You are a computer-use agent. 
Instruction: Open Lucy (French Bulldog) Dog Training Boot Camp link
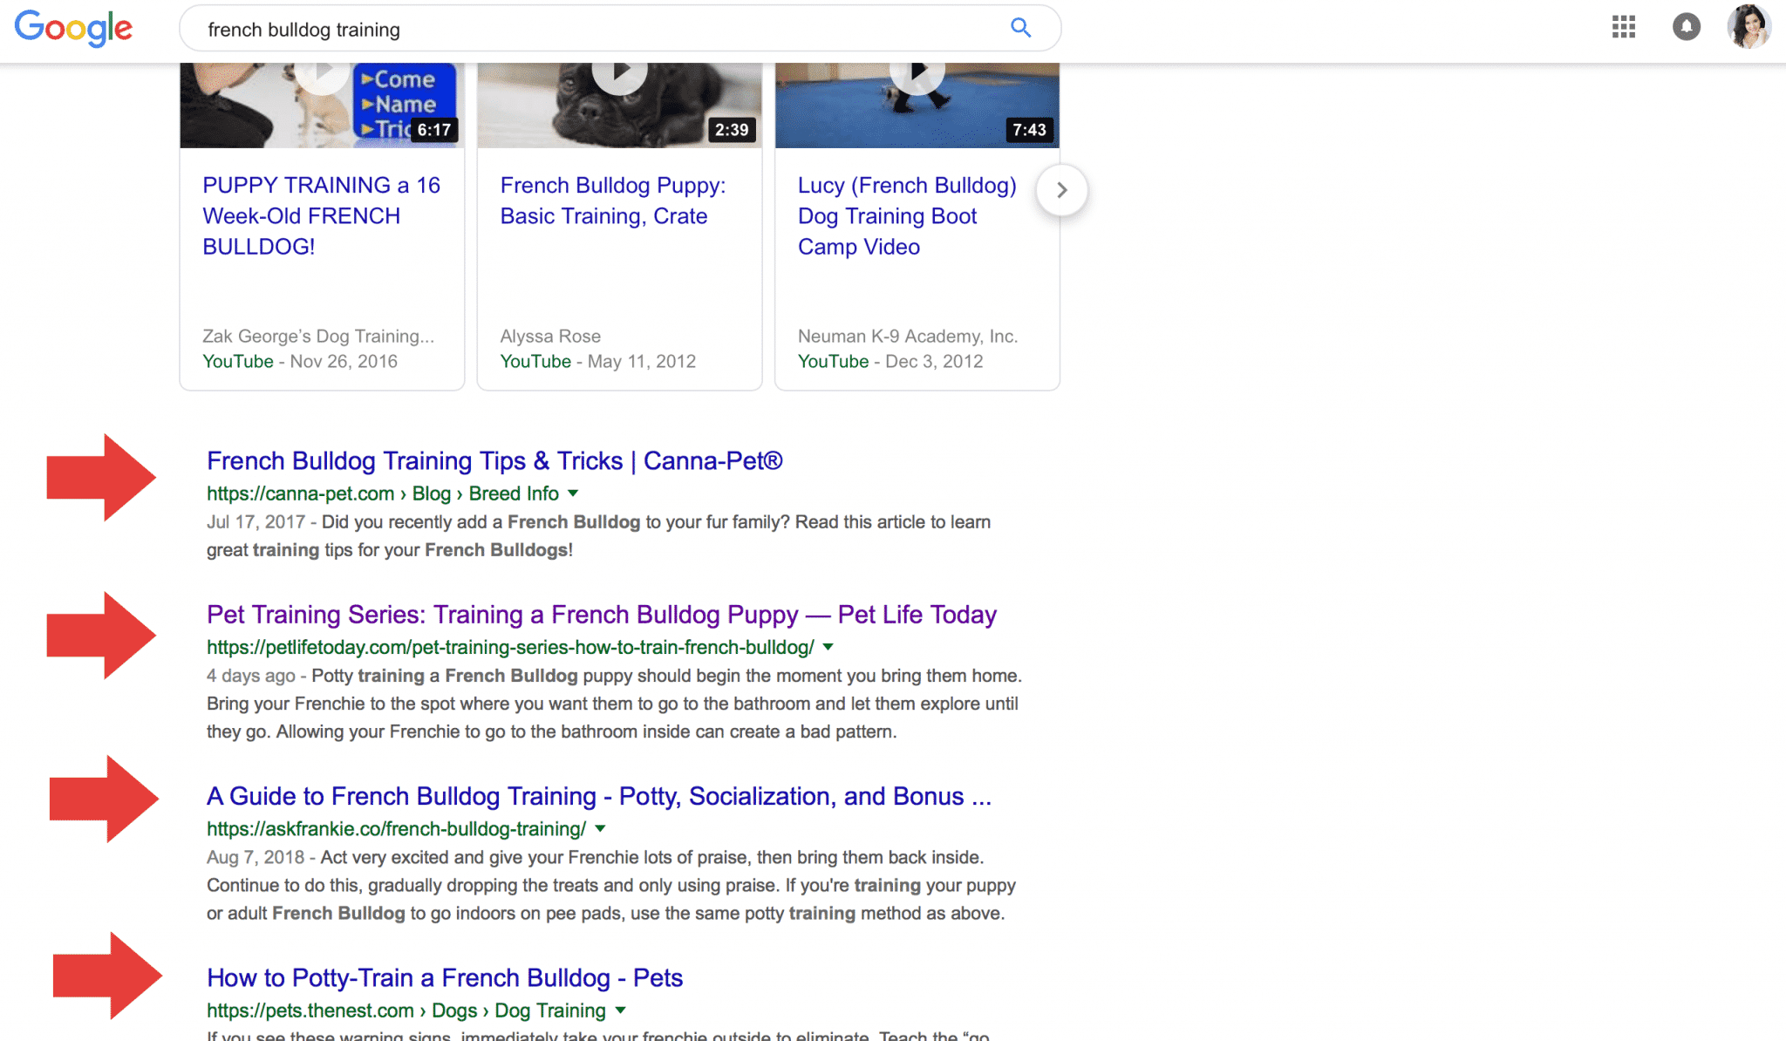coord(907,216)
